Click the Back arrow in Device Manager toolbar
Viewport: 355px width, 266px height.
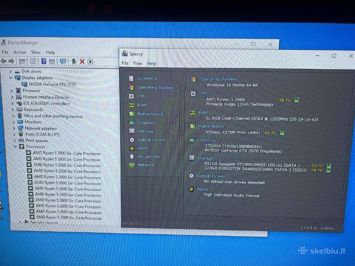(x=4, y=61)
